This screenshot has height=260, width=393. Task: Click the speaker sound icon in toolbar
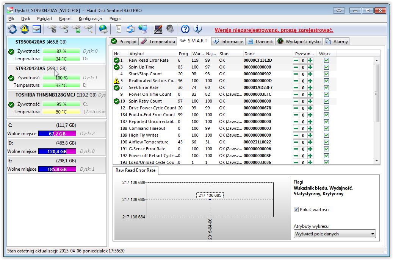pyautogui.click(x=170, y=29)
